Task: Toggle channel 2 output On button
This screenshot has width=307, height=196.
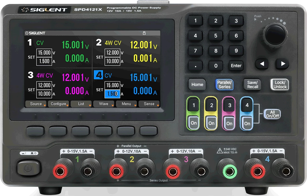Action: (x=211, y=123)
